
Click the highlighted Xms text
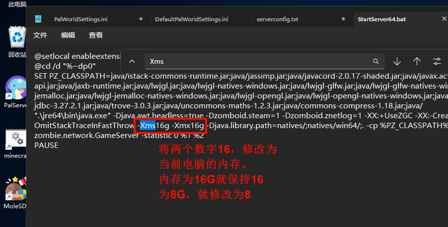click(147, 125)
